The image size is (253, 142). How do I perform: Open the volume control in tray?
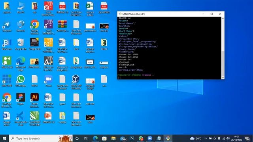tap(228, 138)
